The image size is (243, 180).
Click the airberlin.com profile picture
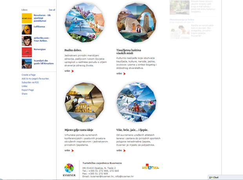(x=27, y=41)
